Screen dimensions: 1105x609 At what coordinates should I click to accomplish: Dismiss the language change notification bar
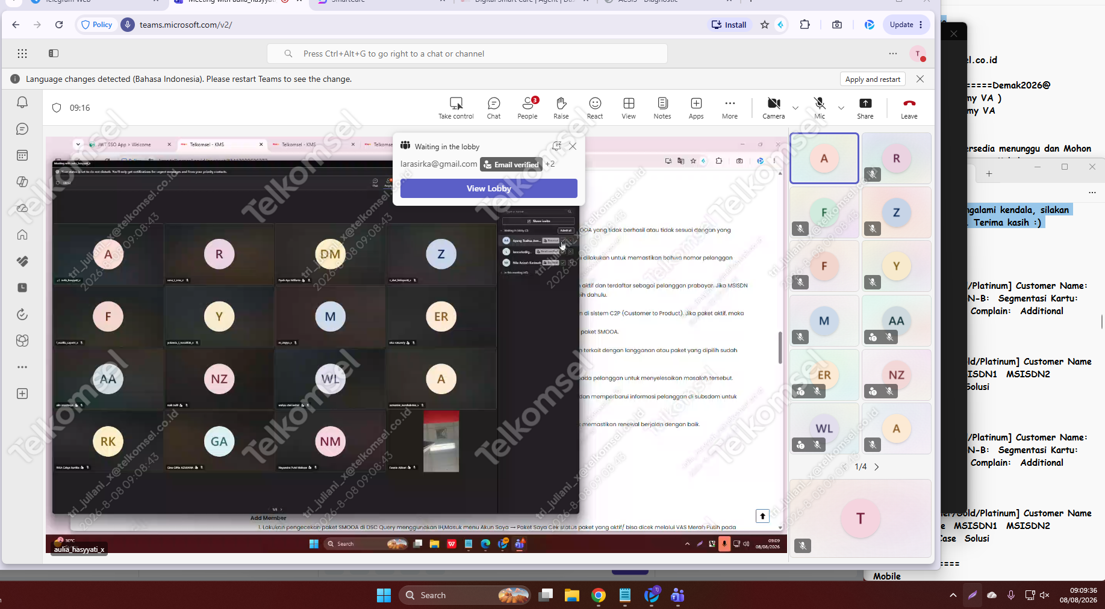(920, 79)
